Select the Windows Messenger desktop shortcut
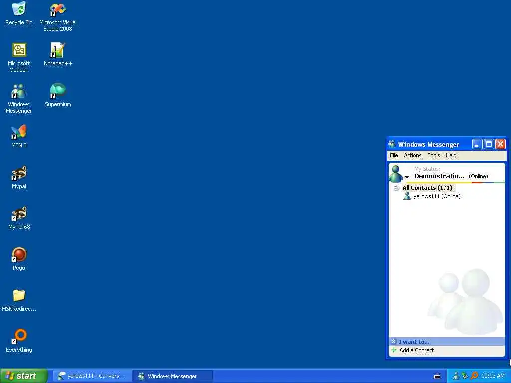This screenshot has width=511, height=383. tap(19, 98)
